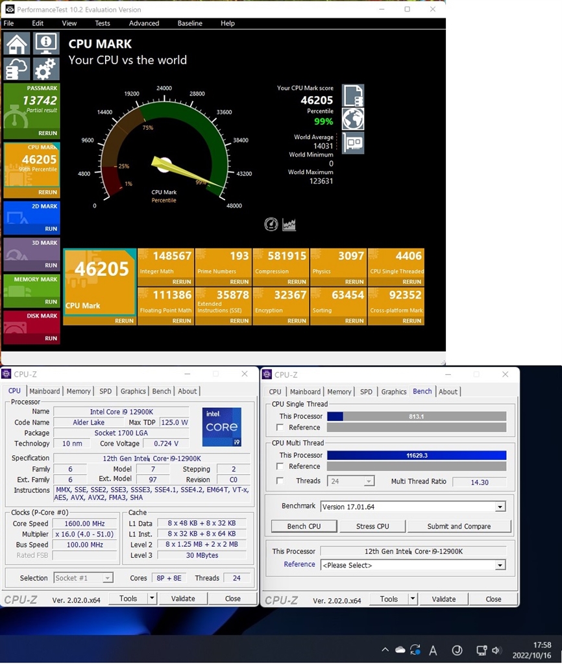Open the PerformanceTest settings gears icon
The image size is (562, 665).
(46, 69)
